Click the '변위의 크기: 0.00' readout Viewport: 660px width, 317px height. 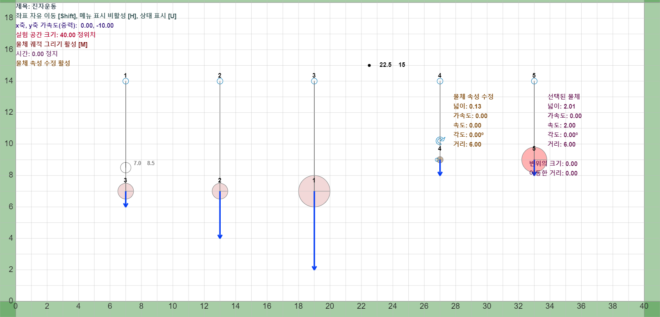pos(554,163)
